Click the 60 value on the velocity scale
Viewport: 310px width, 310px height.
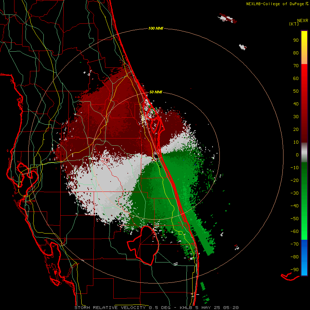point(296,78)
